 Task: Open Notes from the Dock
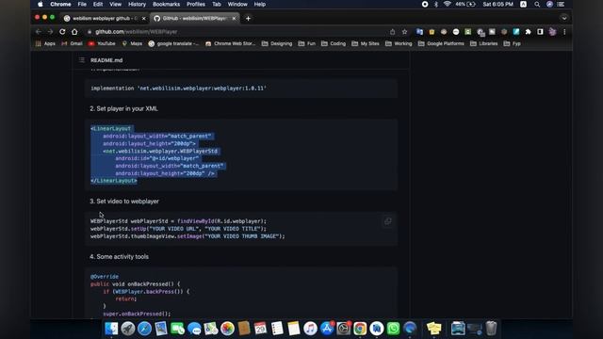point(293,329)
